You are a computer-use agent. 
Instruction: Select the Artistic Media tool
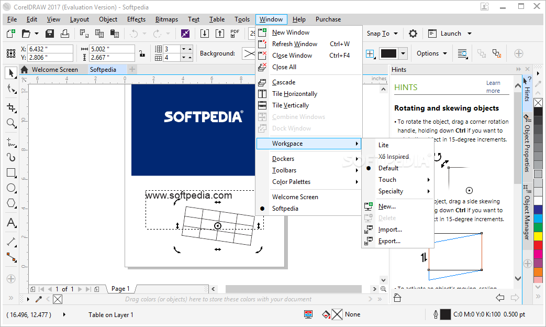pyautogui.click(x=11, y=158)
